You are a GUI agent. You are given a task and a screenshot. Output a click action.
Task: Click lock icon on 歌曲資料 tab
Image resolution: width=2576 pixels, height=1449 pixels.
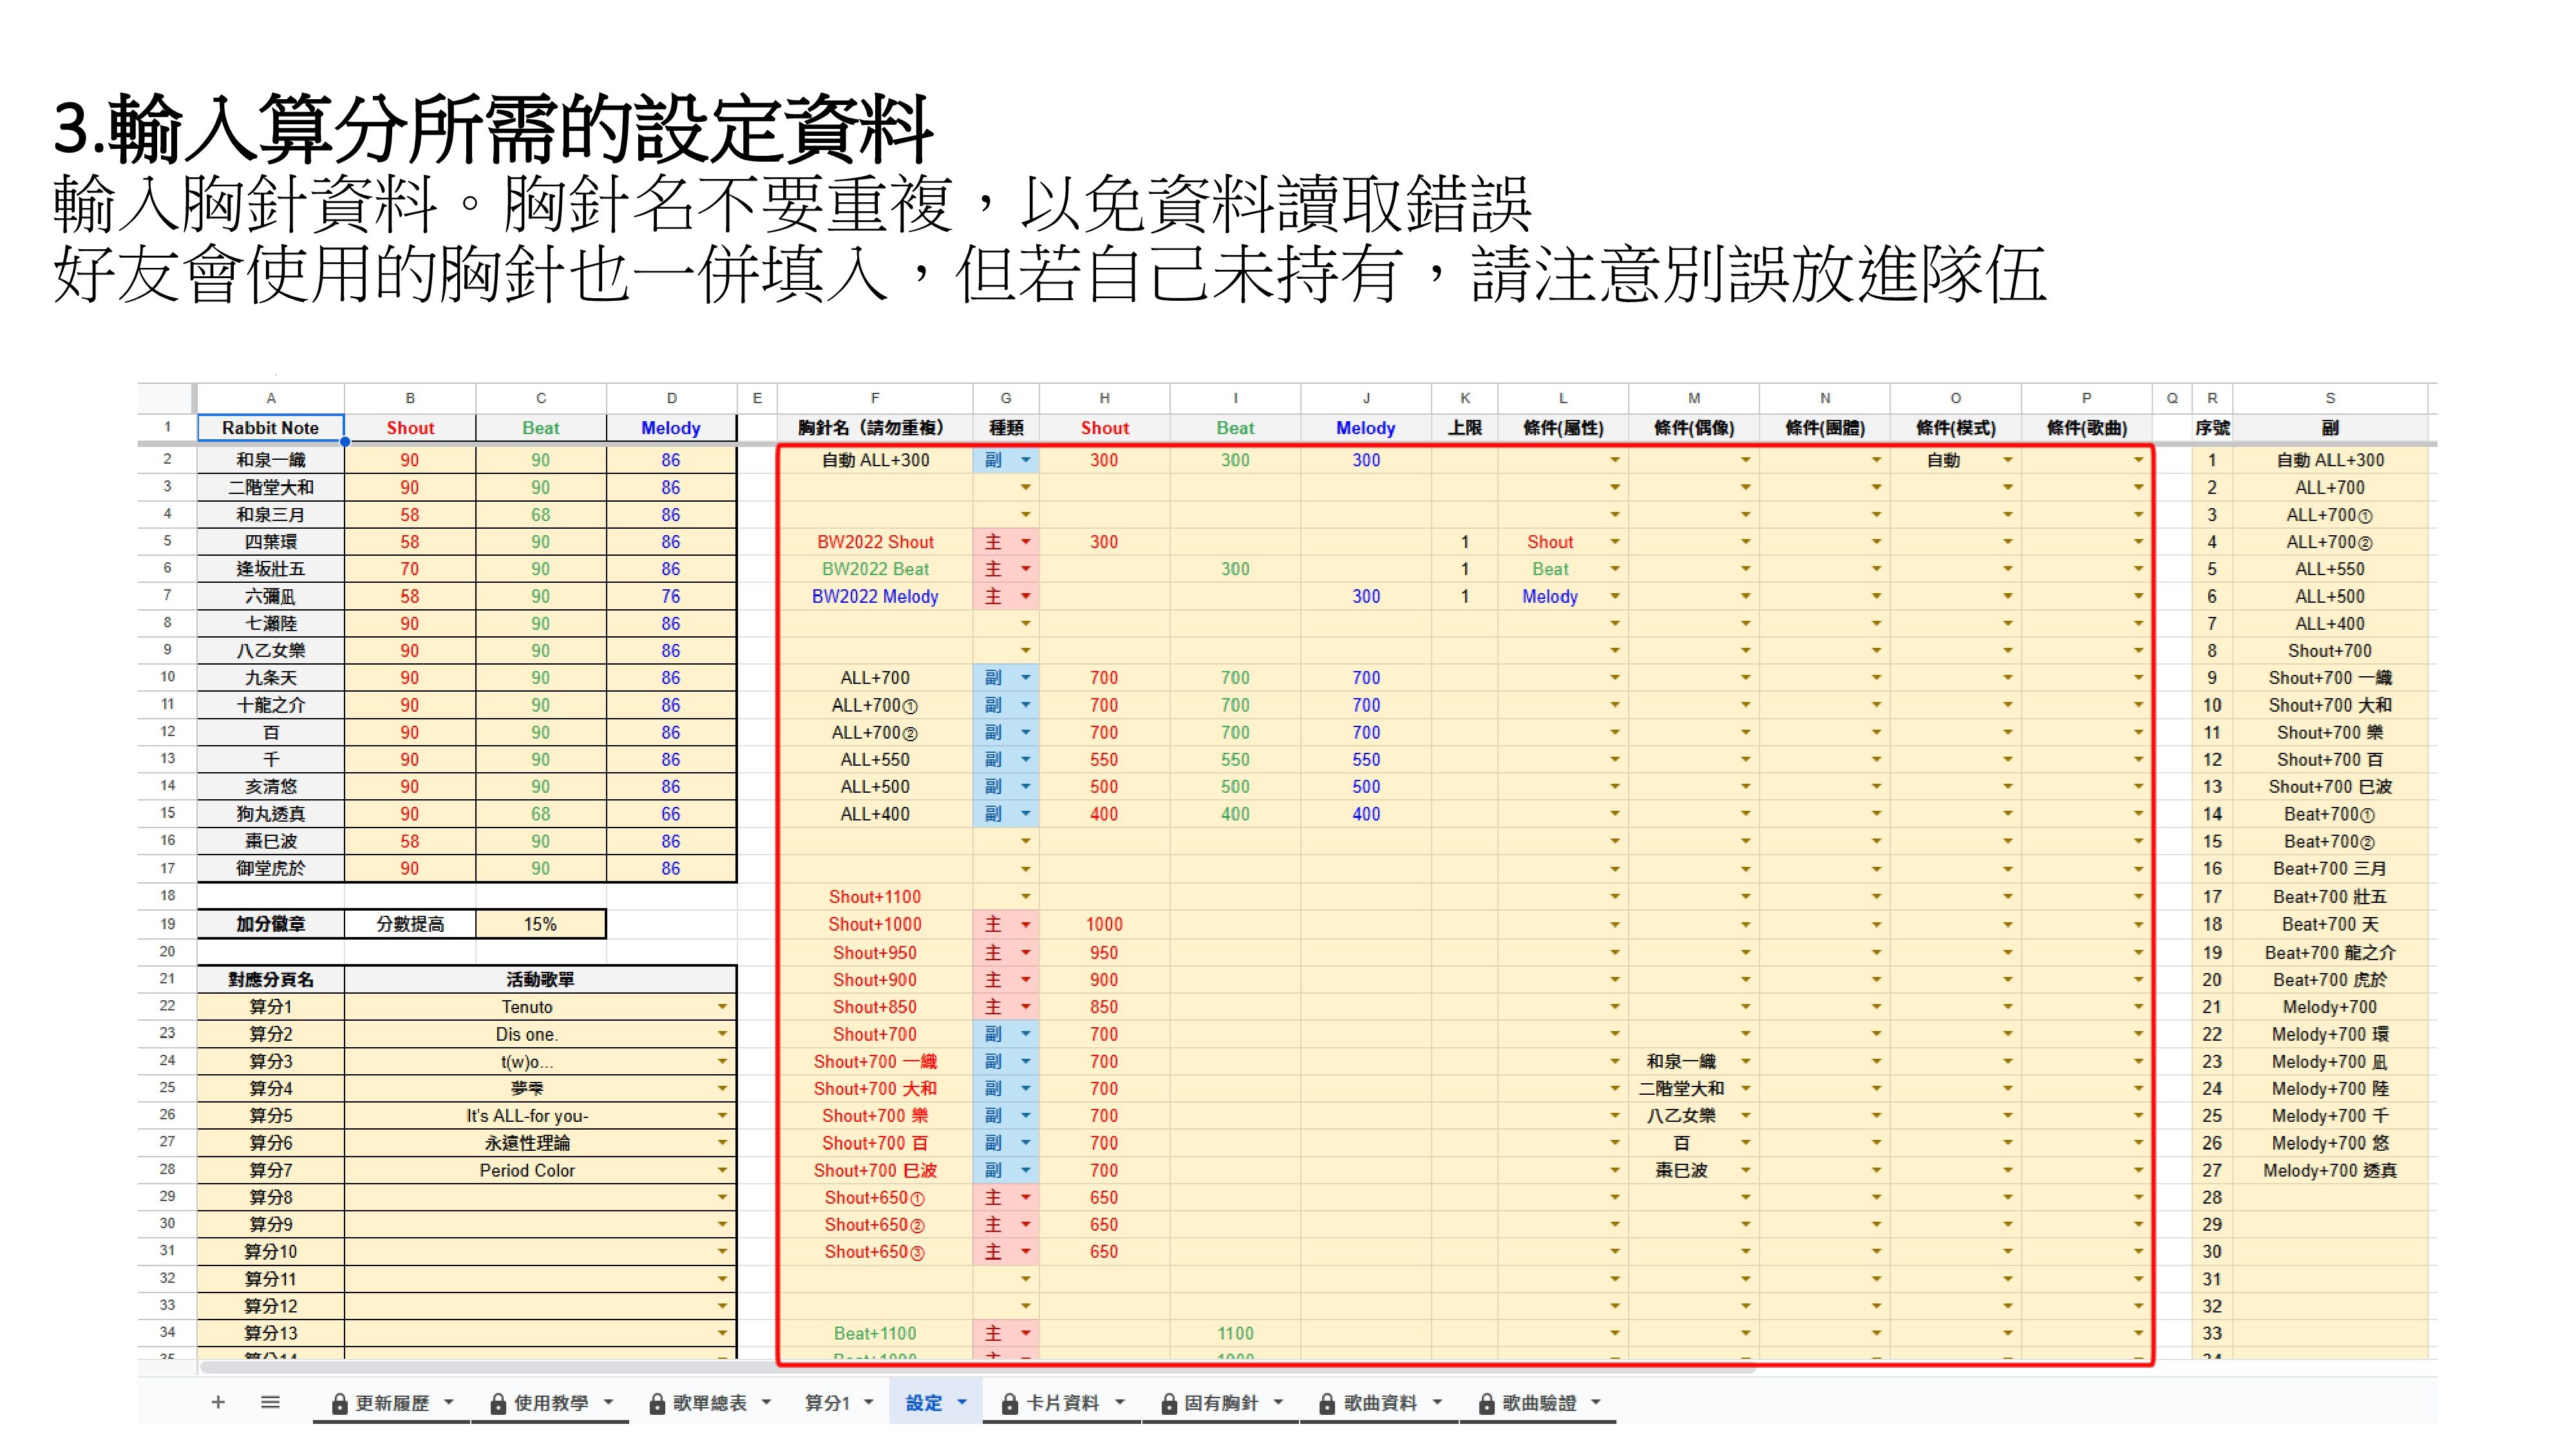point(1327,1404)
